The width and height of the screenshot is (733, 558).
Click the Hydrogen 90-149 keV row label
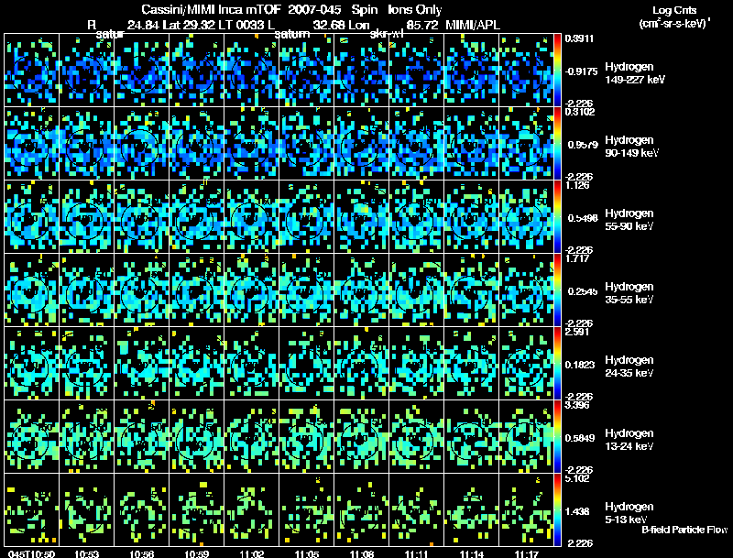631,147
